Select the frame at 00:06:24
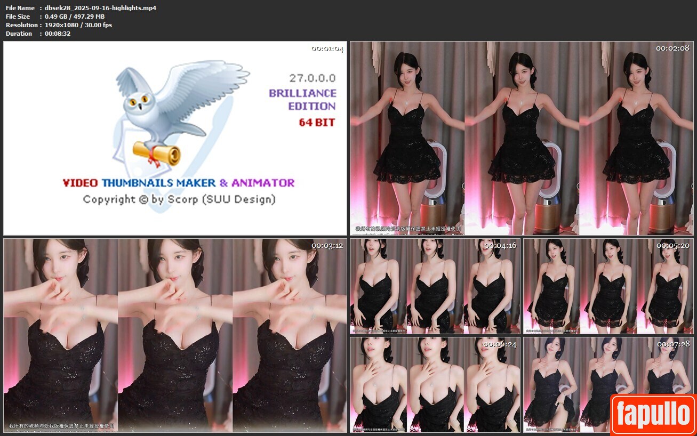The image size is (697, 436). (x=434, y=384)
